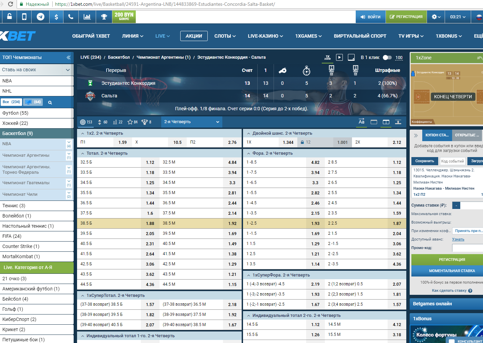The width and height of the screenshot is (483, 343).
Task: Open the ОТКРЫТЫЕ bets tab
Action: tap(467, 135)
